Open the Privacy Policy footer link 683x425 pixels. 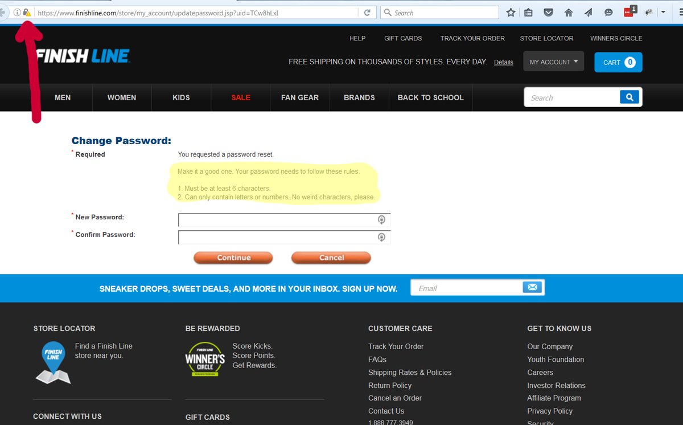click(550, 411)
